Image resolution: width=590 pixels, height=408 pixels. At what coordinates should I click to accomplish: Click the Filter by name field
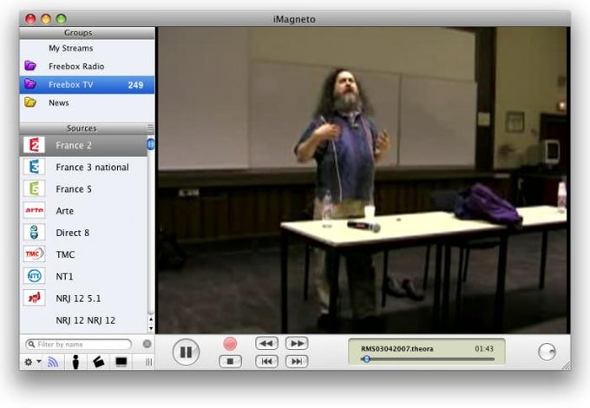click(78, 344)
